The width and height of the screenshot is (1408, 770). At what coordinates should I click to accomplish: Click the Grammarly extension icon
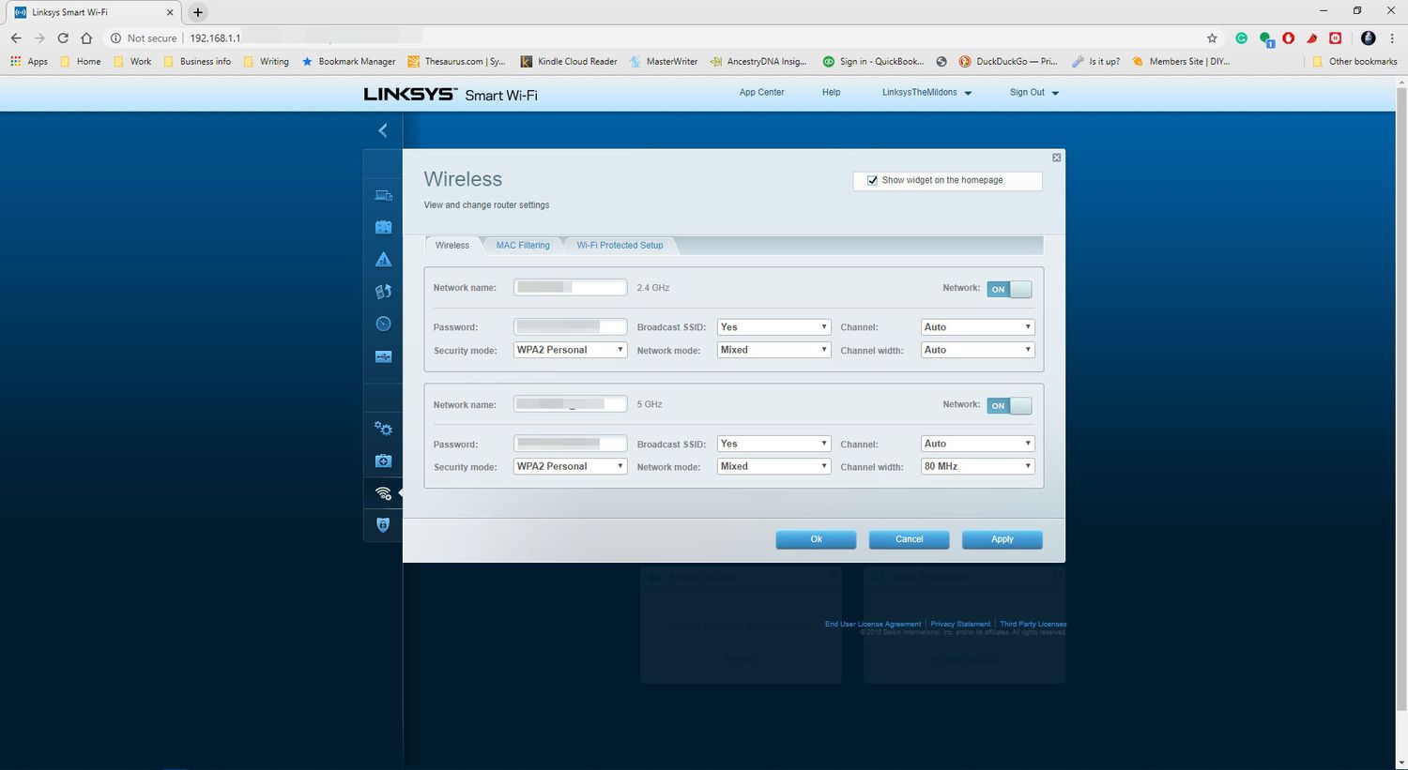point(1241,38)
